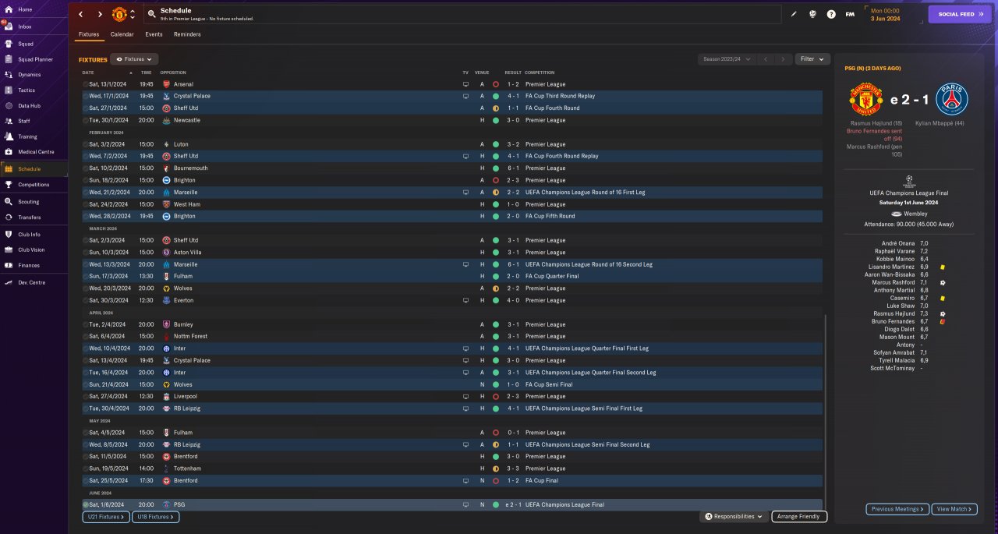Go to Squad in sidebar
The width and height of the screenshot is (998, 534).
(x=26, y=43)
